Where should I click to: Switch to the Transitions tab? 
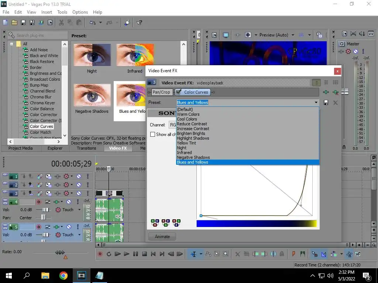86,148
